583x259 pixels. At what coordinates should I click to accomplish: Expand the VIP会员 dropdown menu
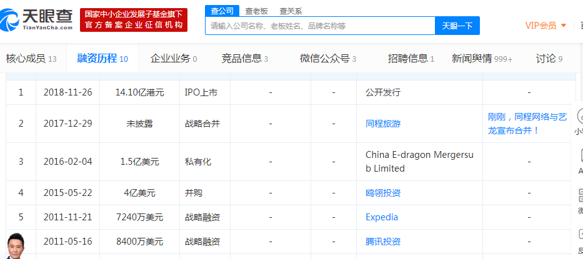[546, 26]
